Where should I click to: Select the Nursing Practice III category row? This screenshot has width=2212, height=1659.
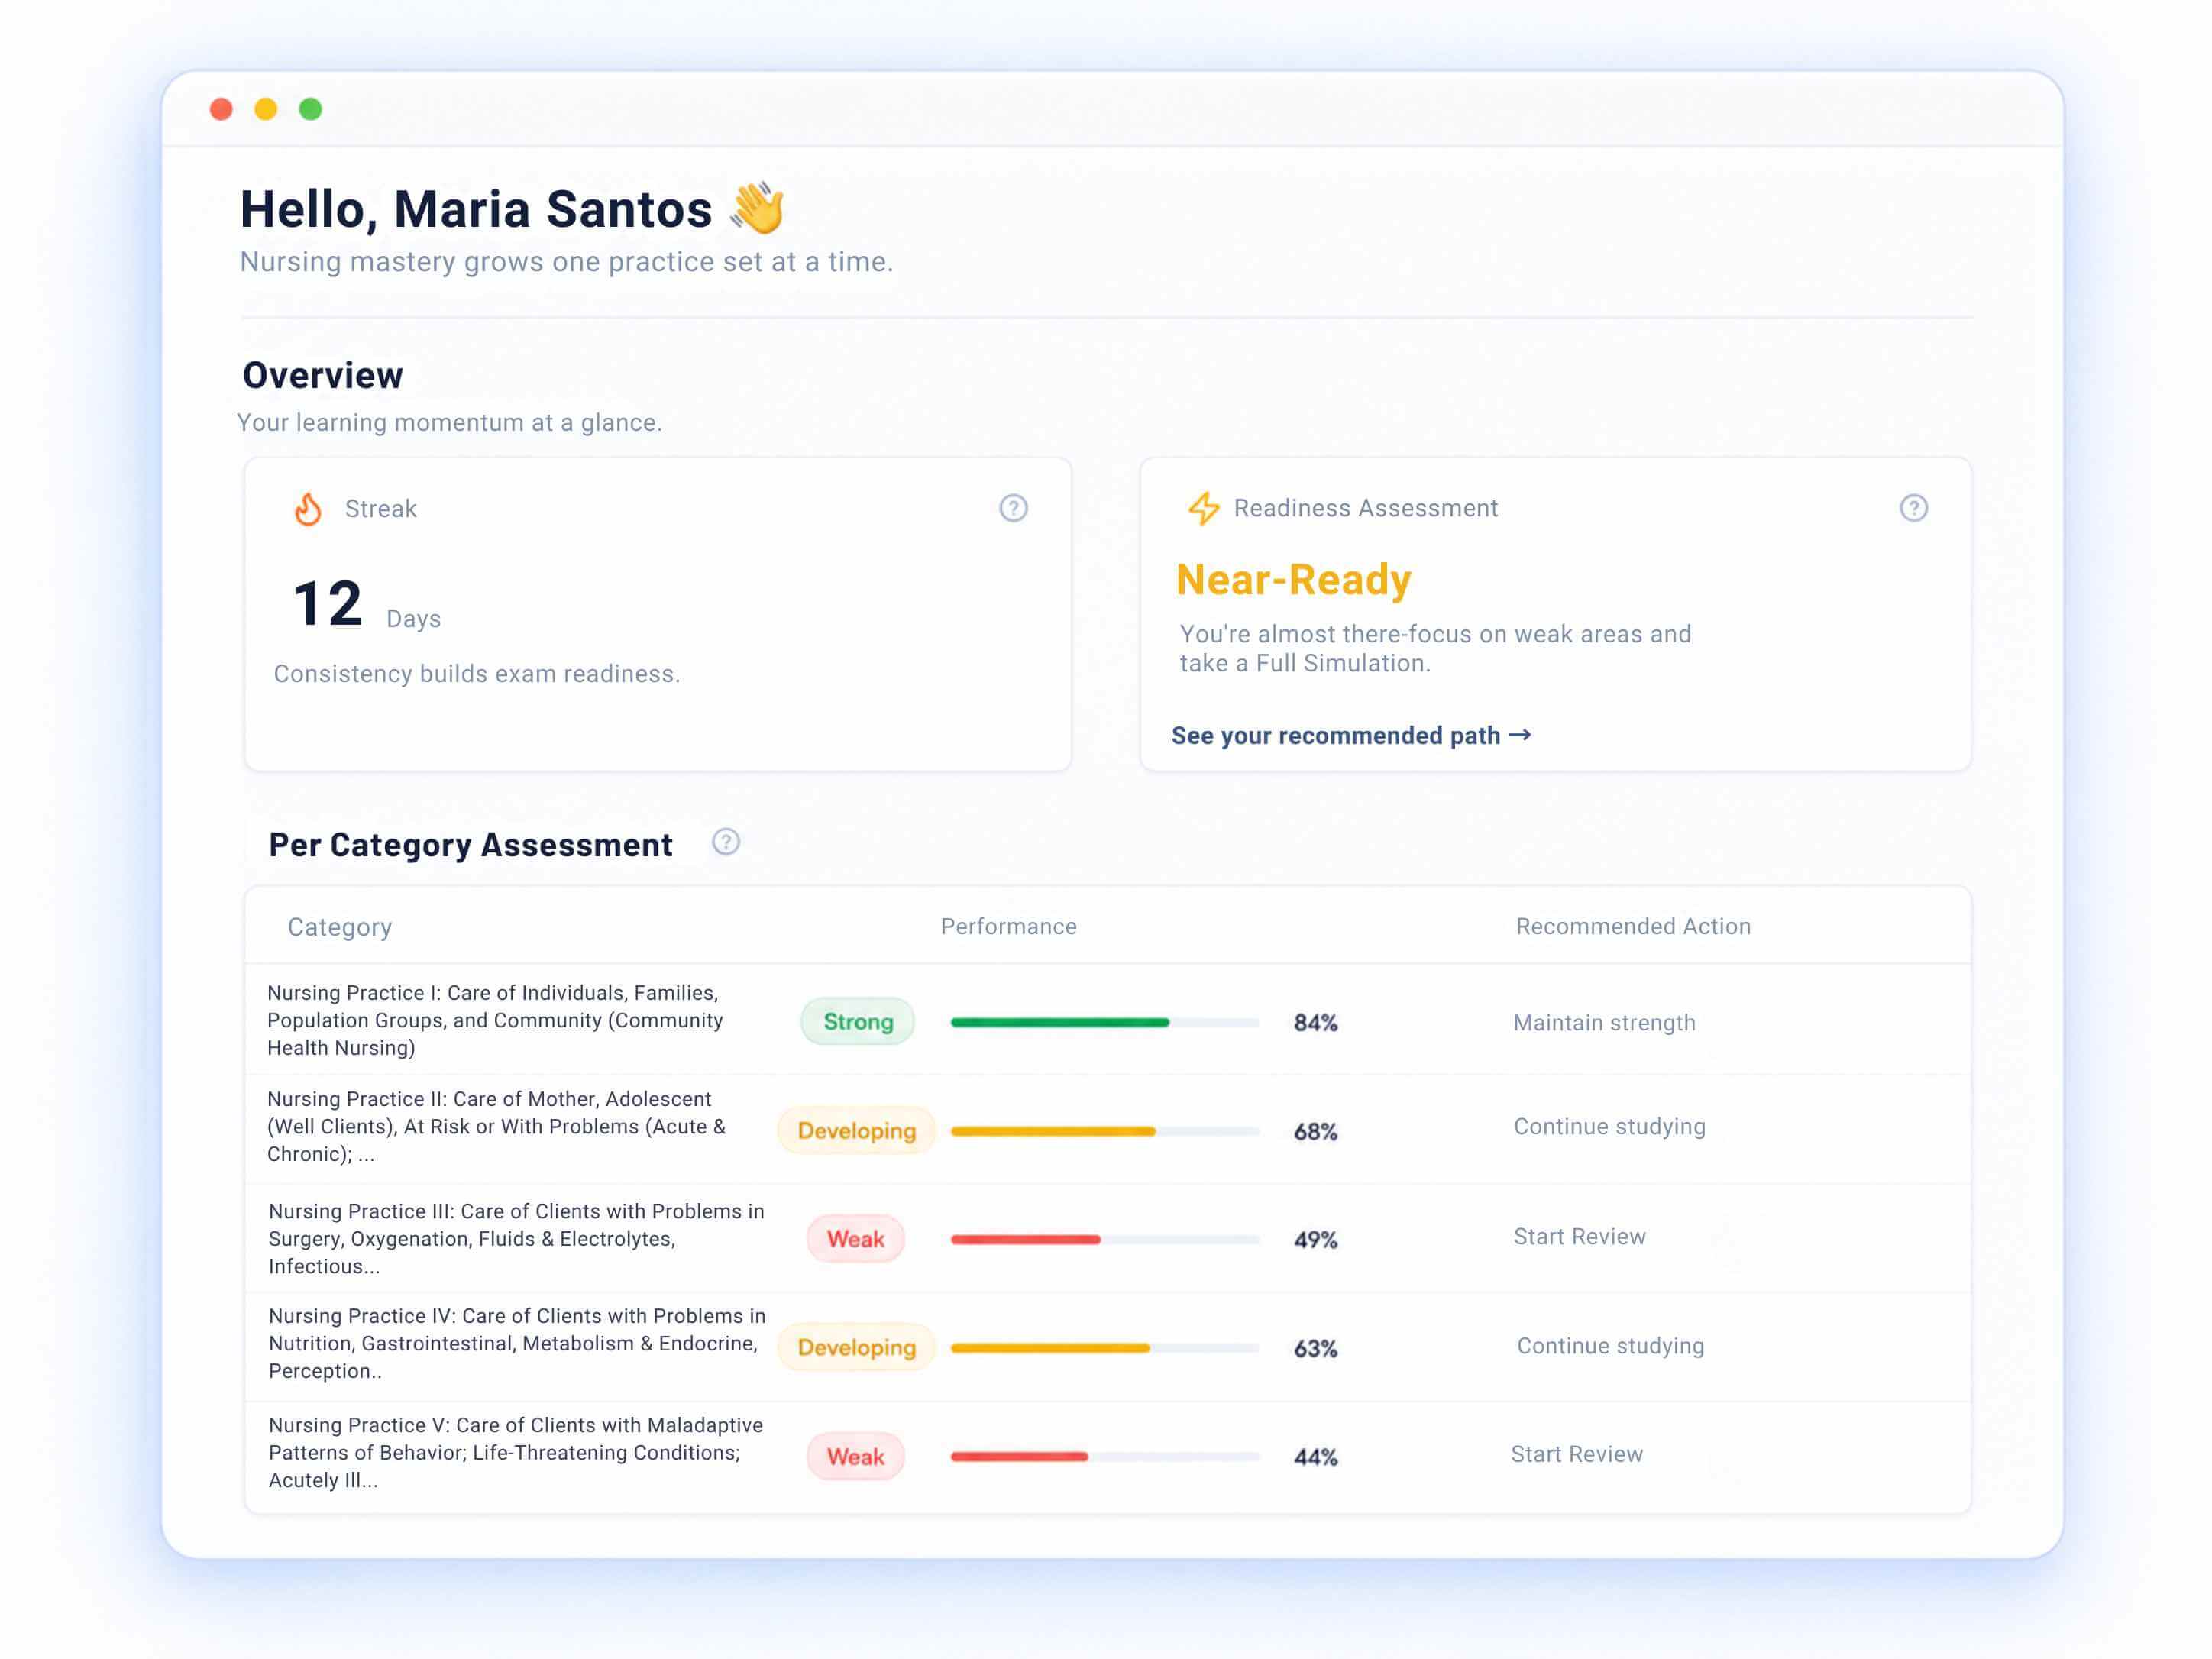coord(1107,1238)
